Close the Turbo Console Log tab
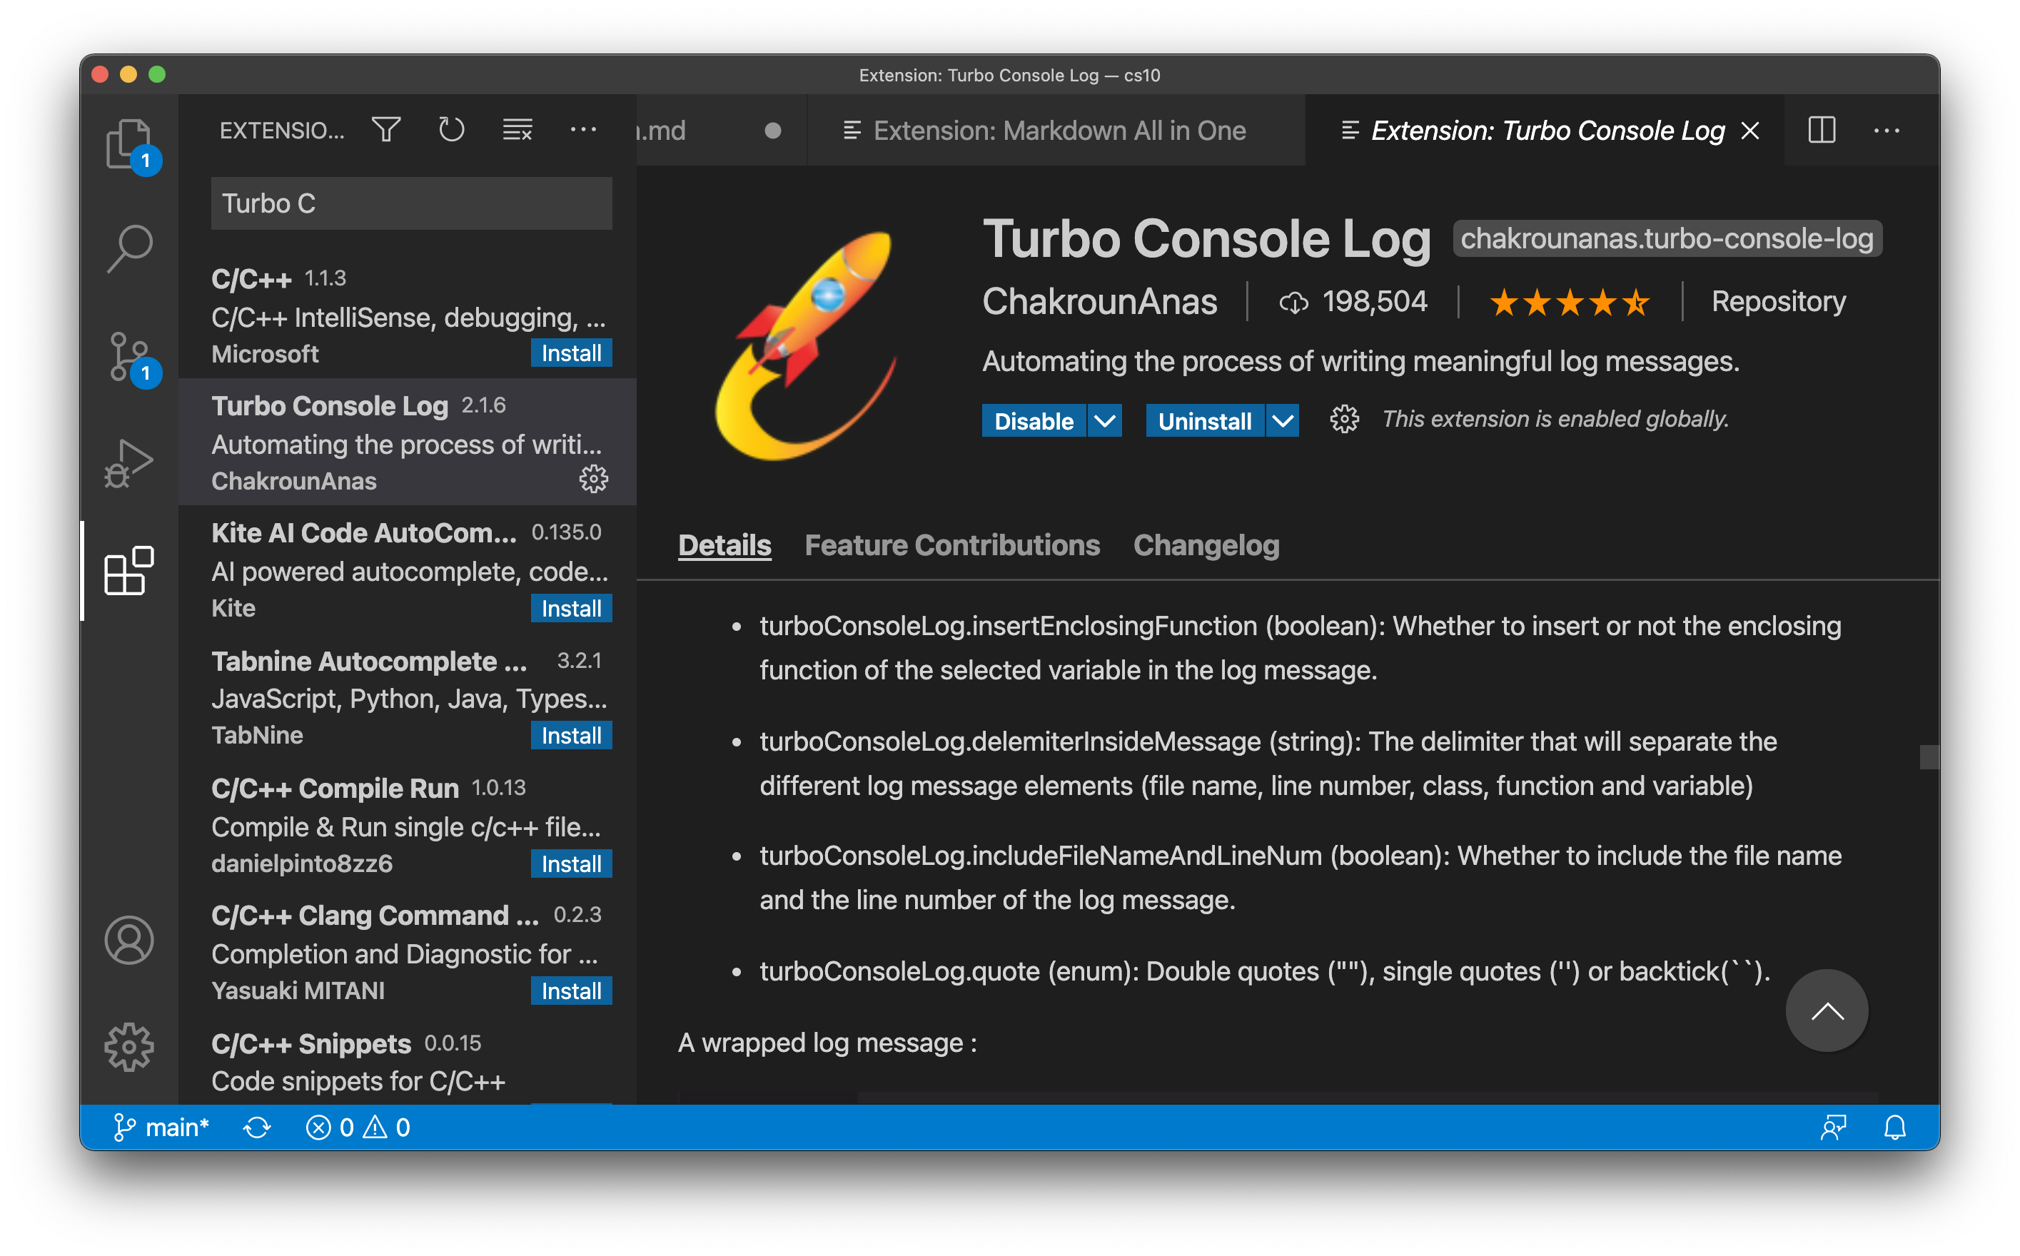 point(1750,131)
